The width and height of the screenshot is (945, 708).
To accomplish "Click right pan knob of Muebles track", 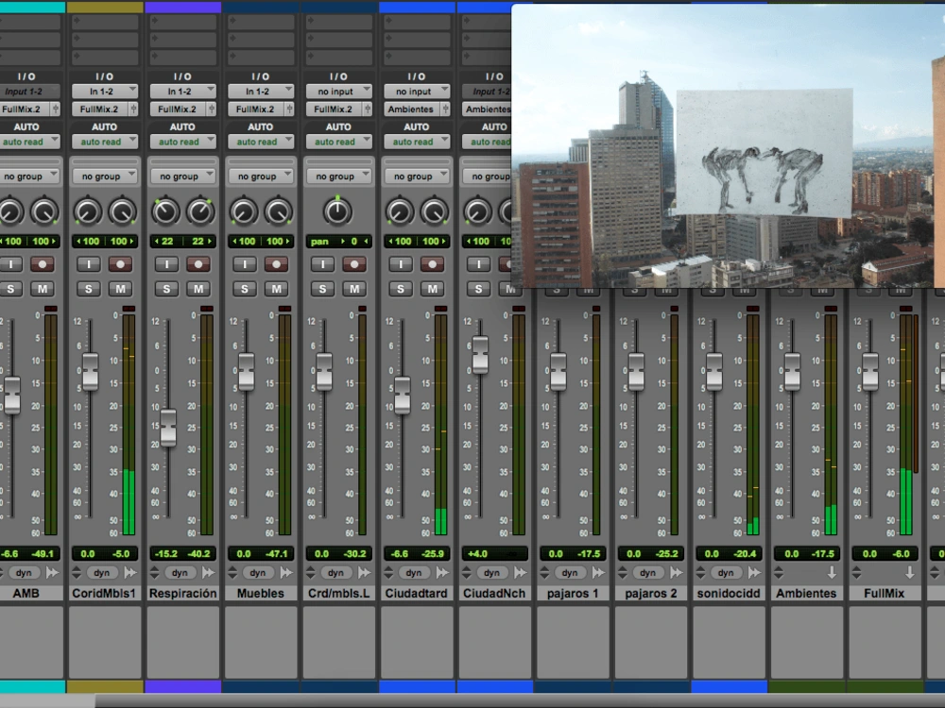I will 279,211.
